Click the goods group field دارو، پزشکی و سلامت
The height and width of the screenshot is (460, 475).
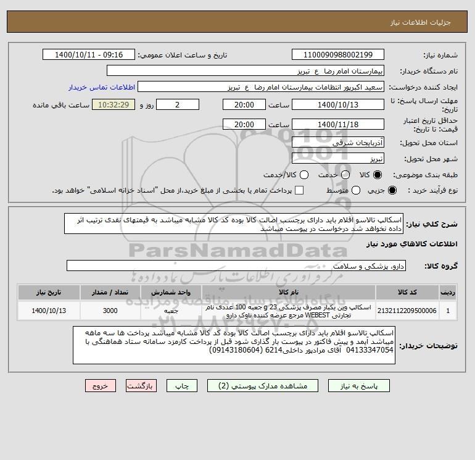pyautogui.click(x=236, y=266)
